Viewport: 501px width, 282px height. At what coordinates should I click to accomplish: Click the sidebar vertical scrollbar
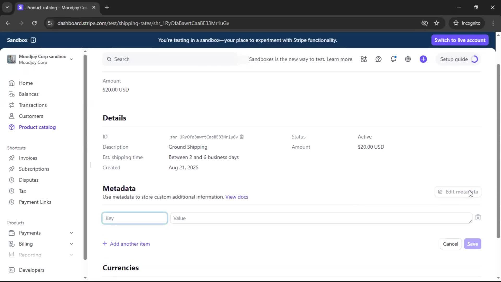(x=85, y=157)
